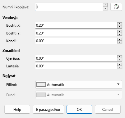Increase the Lartësia height value

120,65
